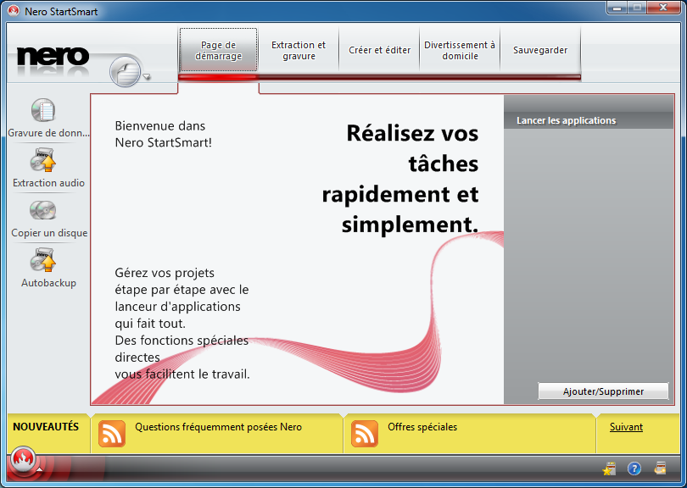Image resolution: width=687 pixels, height=488 pixels.
Task: Expand the dropdown arrow beside the round document icon
Action: 148,77
